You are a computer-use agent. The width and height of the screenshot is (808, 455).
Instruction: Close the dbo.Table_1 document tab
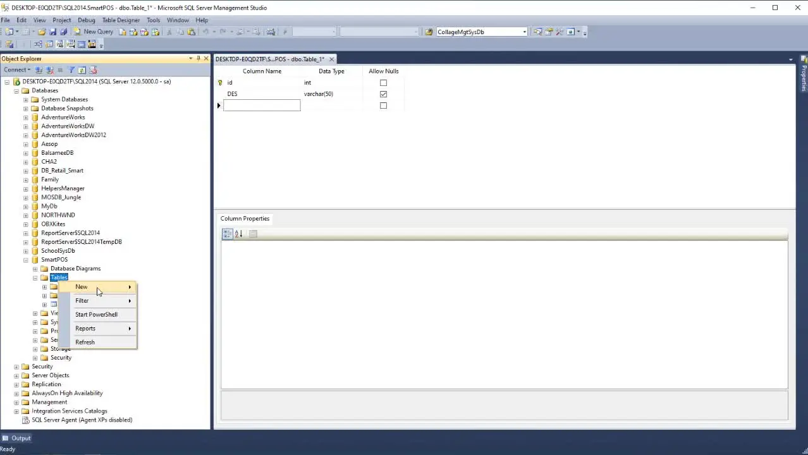point(331,59)
